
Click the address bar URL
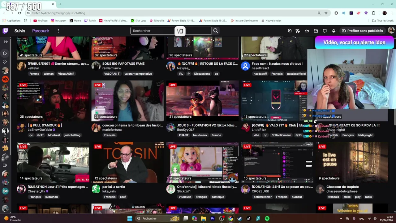coord(59,13)
